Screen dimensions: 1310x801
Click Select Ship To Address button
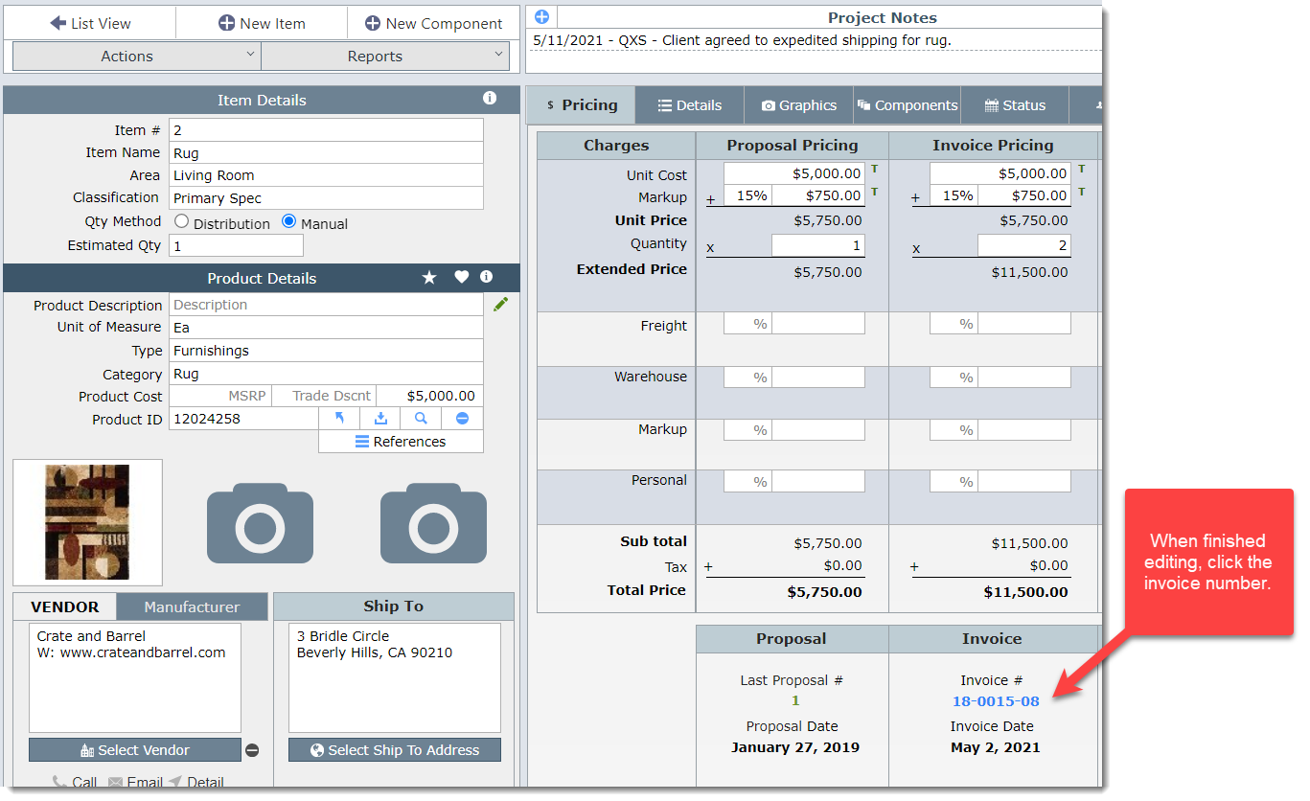pos(395,750)
